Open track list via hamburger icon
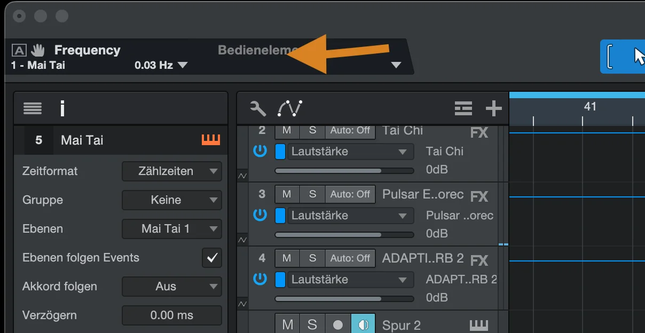645x333 pixels. 33,109
